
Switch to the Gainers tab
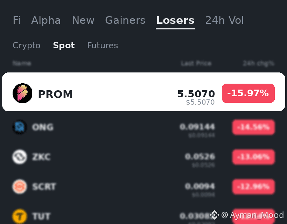click(x=125, y=20)
